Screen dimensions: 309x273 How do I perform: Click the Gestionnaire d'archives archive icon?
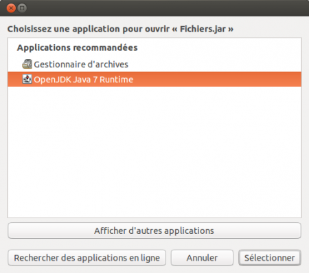[27, 64]
